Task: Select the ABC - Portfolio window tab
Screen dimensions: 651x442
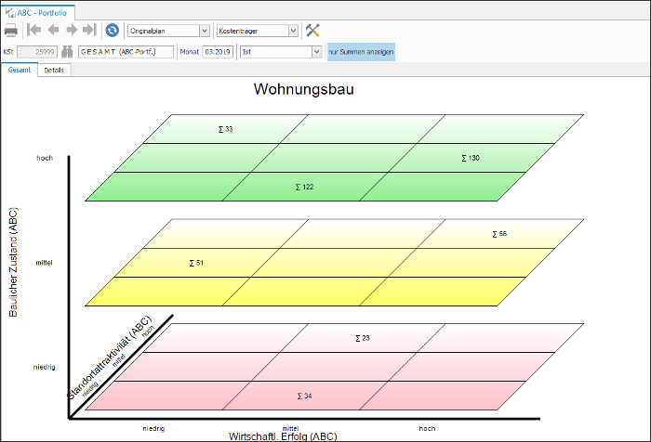Action: pos(37,13)
